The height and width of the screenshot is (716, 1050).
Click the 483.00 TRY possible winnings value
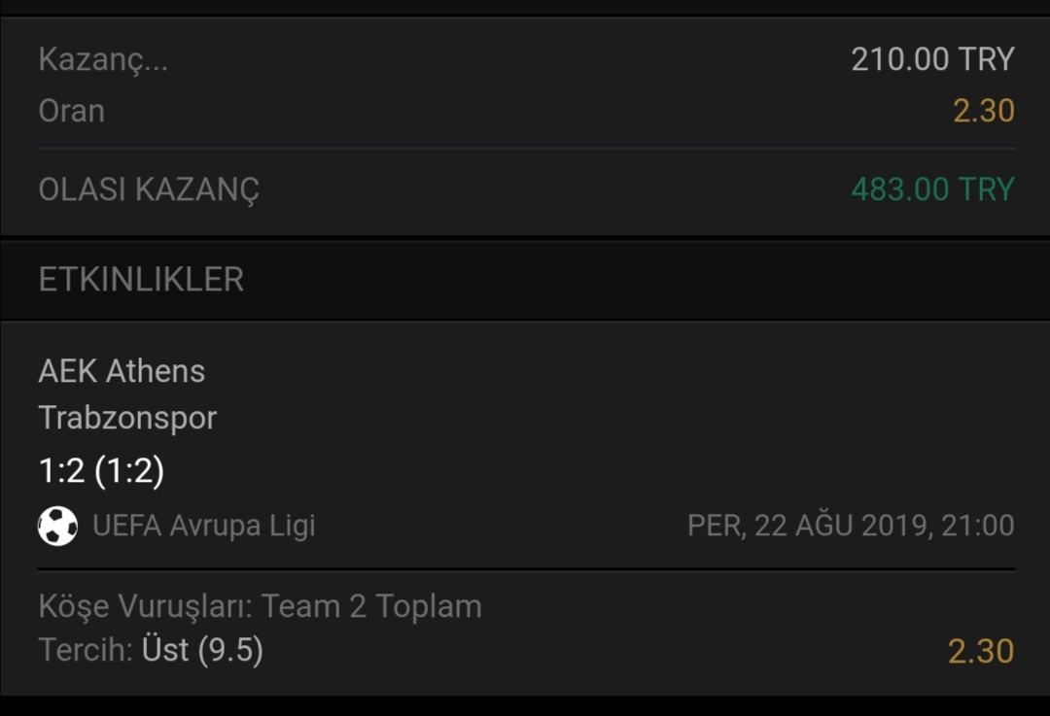(932, 189)
